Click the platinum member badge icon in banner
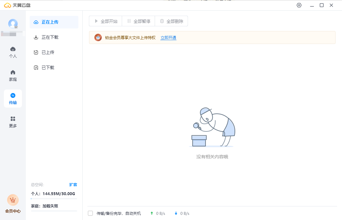Image resolution: width=342 pixels, height=220 pixels. [98, 37]
